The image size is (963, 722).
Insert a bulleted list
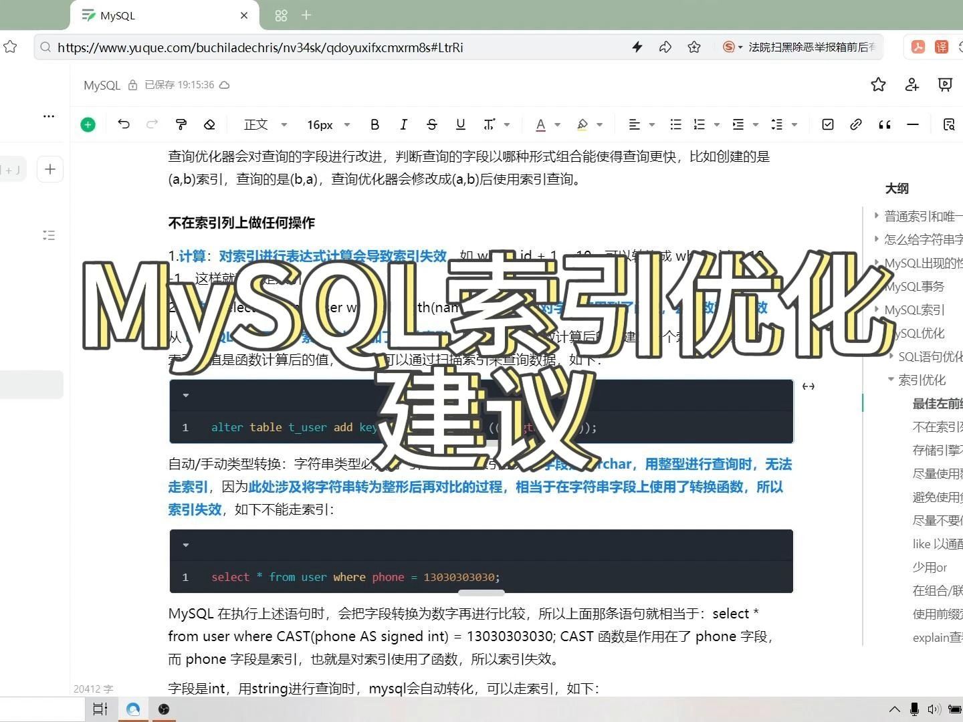tap(676, 124)
